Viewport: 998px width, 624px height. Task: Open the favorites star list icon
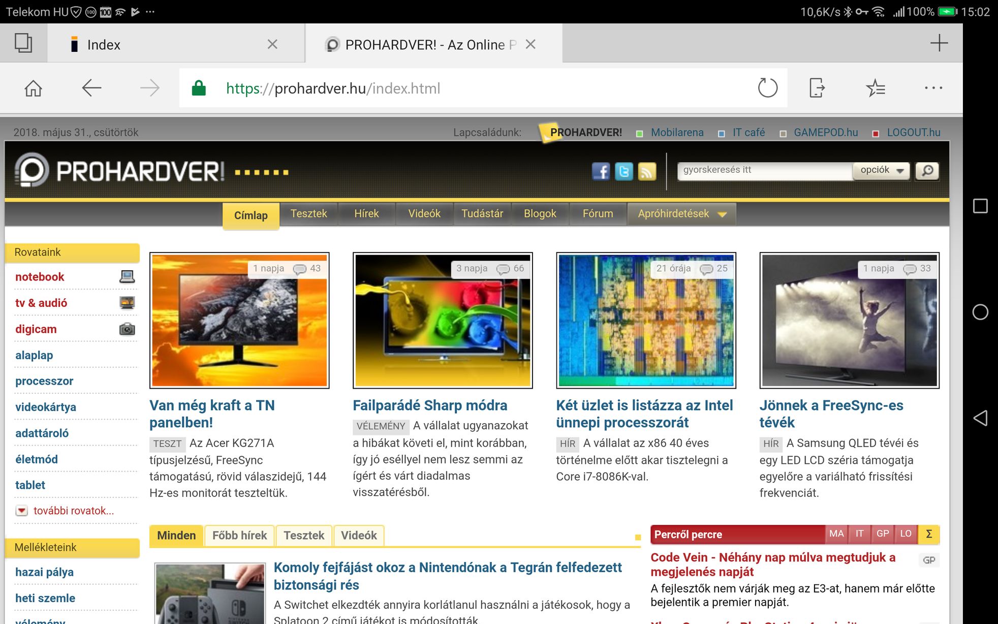tap(876, 88)
